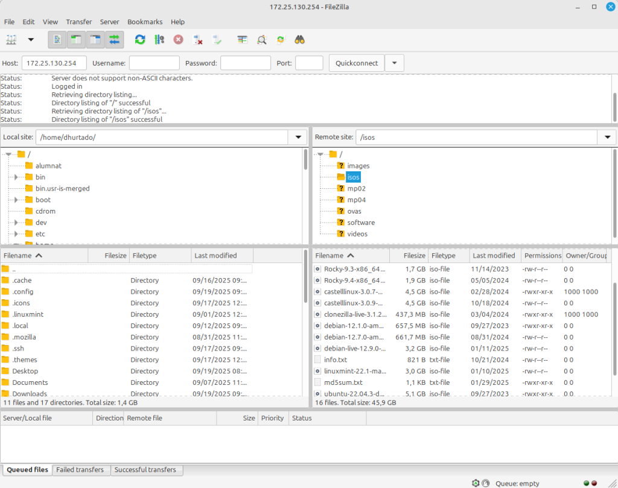The image size is (618, 488).
Task: Expand the boot folder in local tree
Action: pyautogui.click(x=16, y=200)
